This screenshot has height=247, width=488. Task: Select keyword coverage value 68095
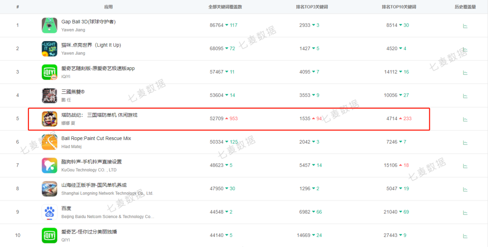[216, 48]
